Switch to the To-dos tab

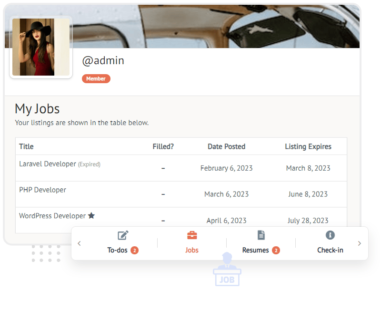pos(117,250)
